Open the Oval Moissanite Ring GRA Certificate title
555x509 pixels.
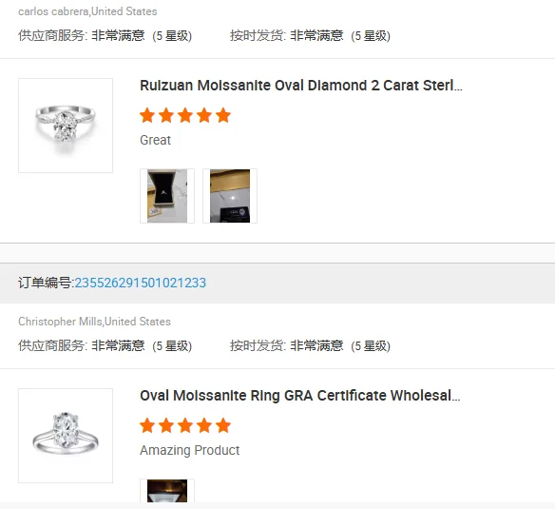point(300,396)
